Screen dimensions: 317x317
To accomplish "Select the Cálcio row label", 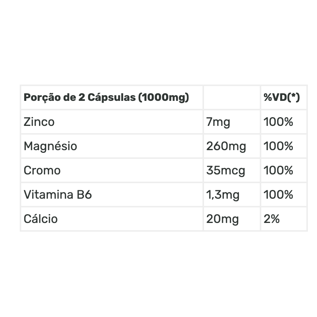I will coord(41,219).
